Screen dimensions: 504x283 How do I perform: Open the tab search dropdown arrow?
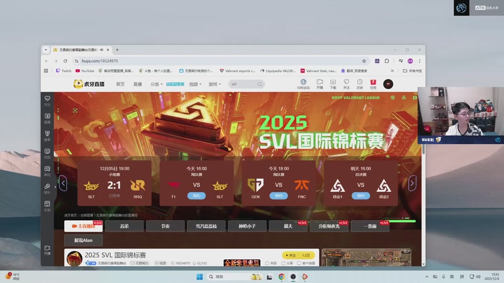46,50
